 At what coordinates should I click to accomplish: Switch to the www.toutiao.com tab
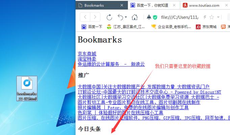(204, 5)
